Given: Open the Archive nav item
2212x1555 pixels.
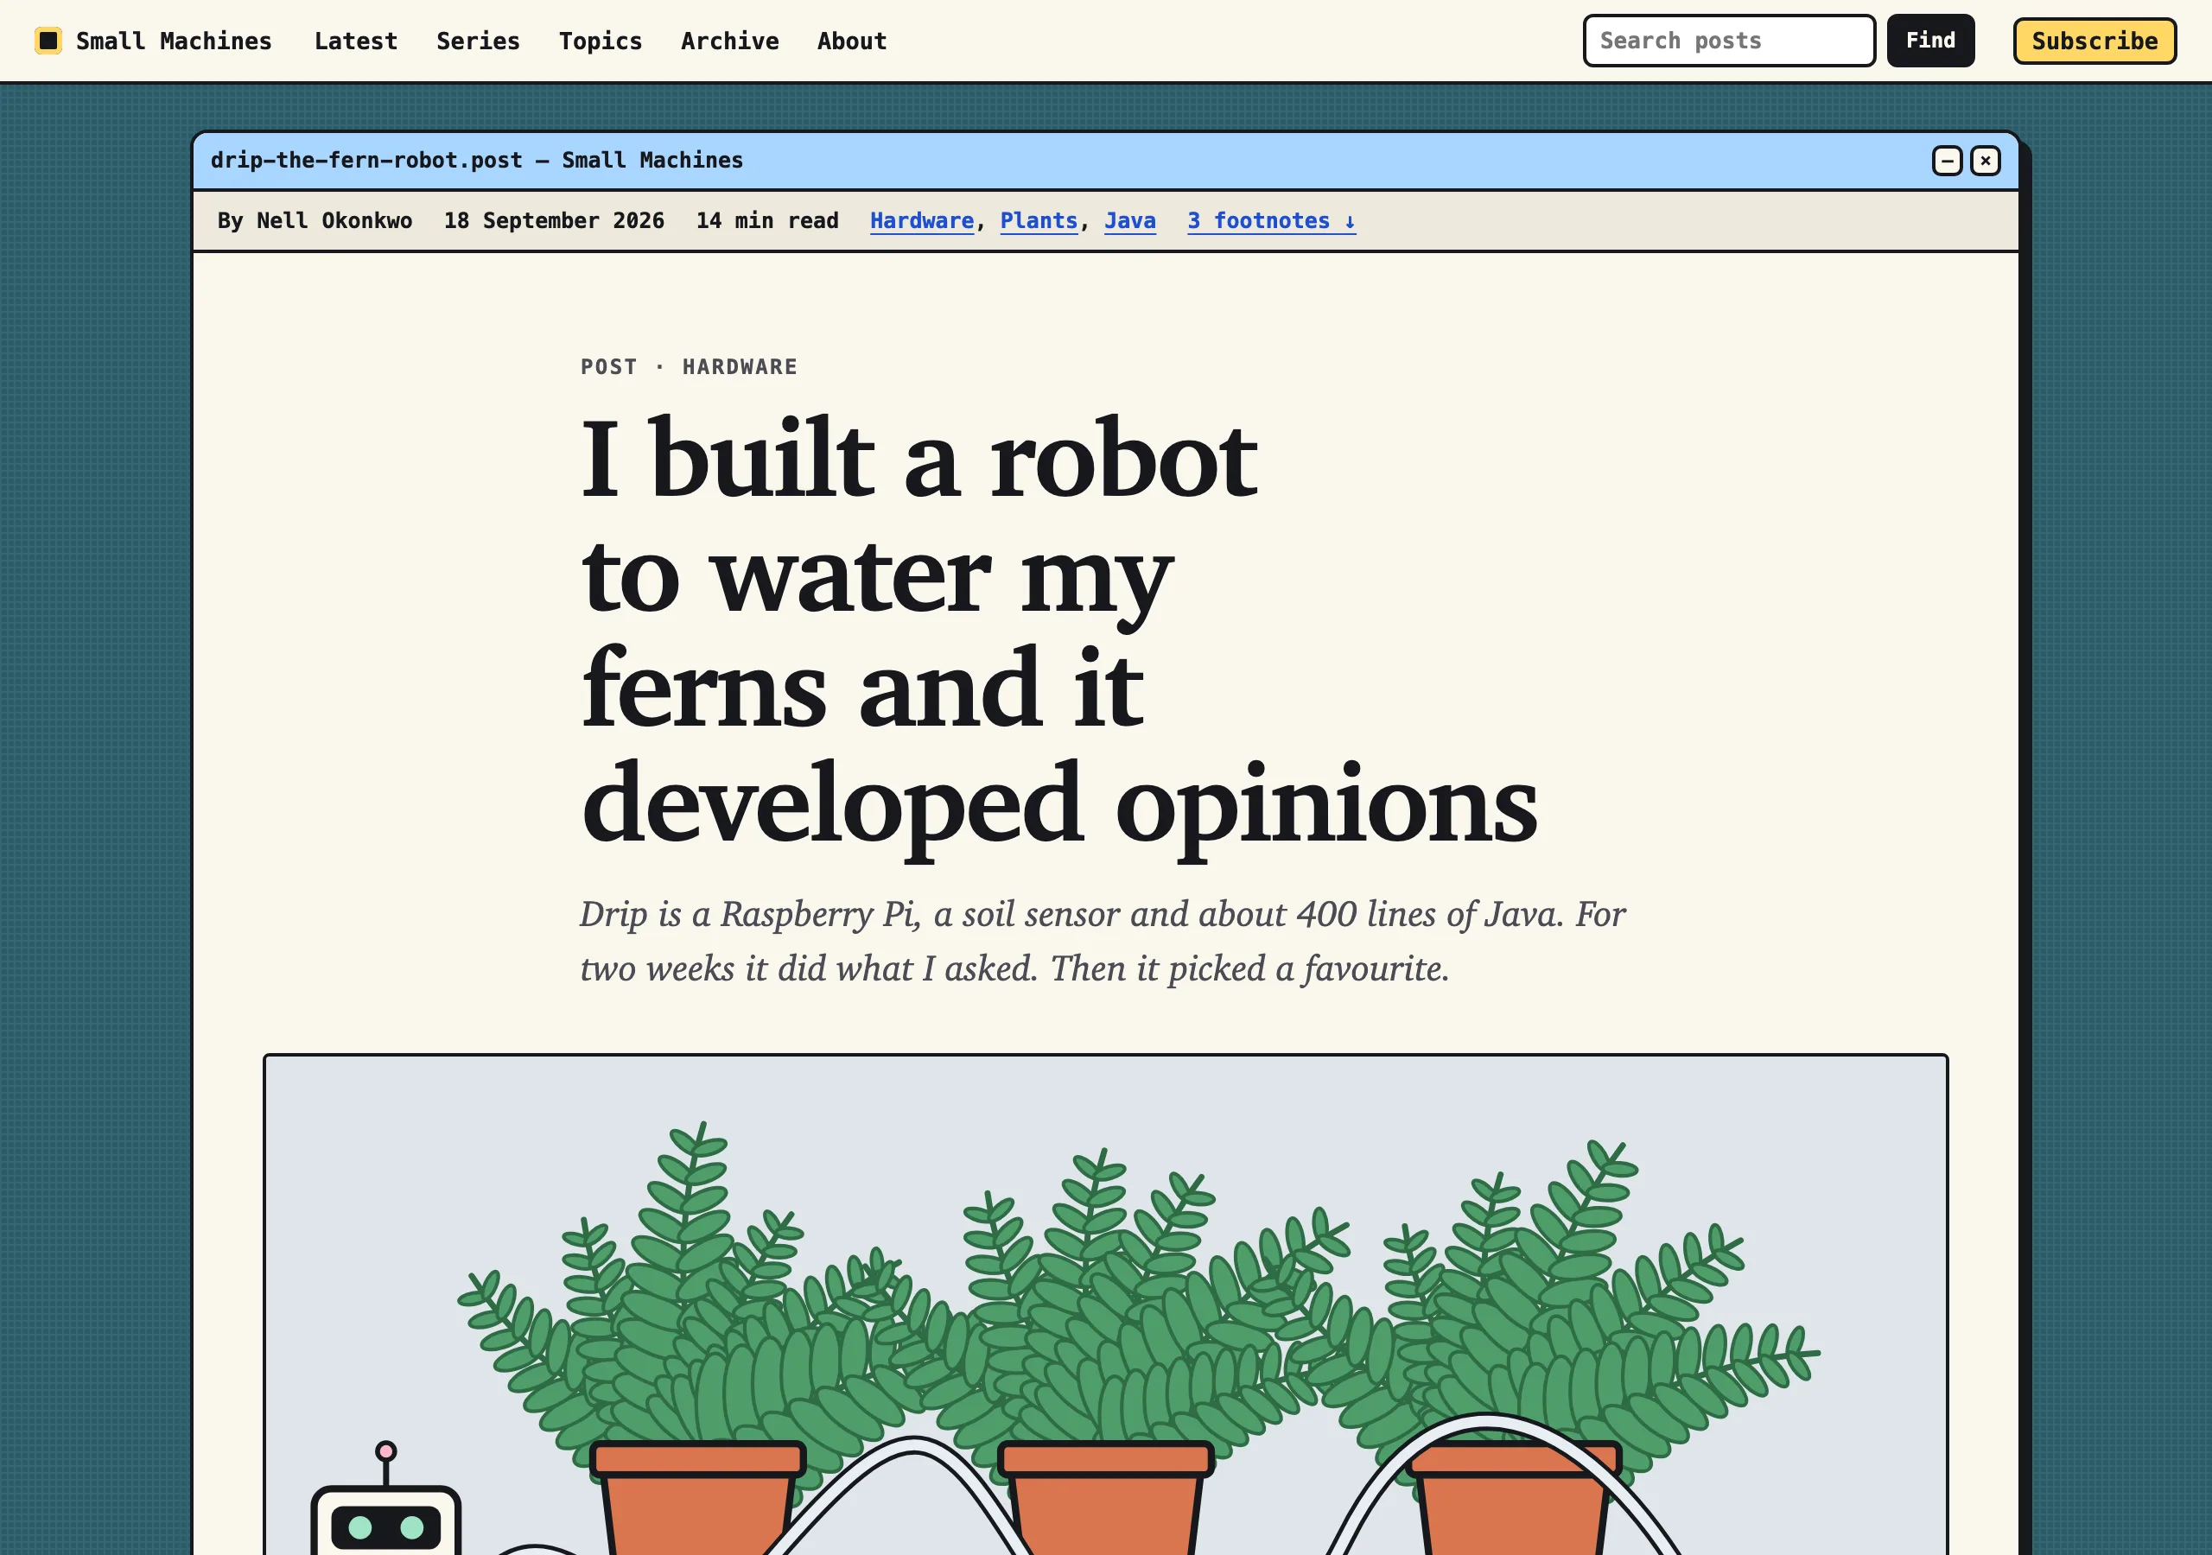Looking at the screenshot, I should click(729, 41).
